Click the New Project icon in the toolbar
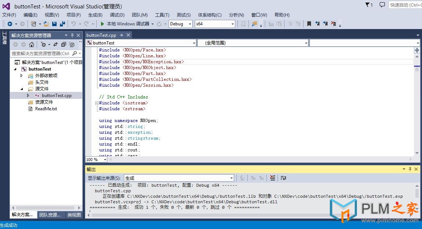The width and height of the screenshot is (422, 229). [34, 24]
